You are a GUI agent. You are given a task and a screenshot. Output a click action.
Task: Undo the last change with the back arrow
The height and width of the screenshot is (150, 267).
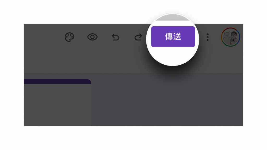[116, 37]
